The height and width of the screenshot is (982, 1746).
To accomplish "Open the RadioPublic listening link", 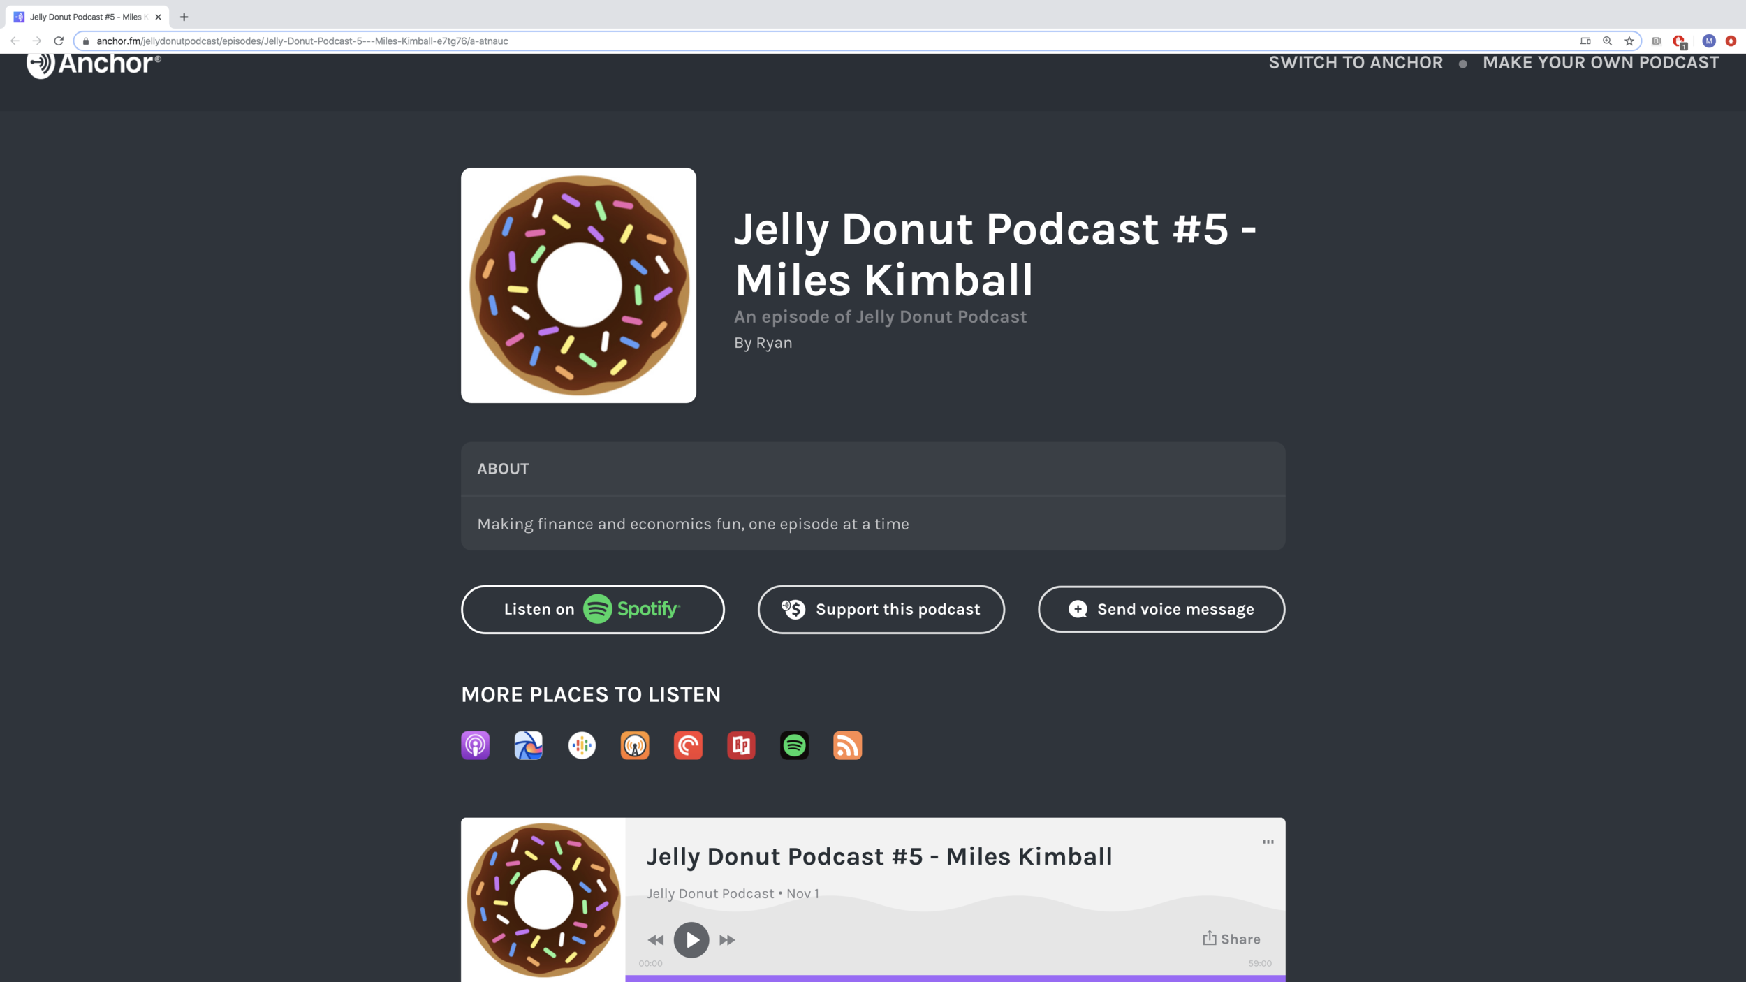I will [x=741, y=745].
